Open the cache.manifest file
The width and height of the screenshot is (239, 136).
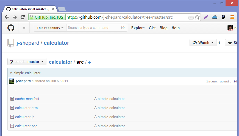27,99
